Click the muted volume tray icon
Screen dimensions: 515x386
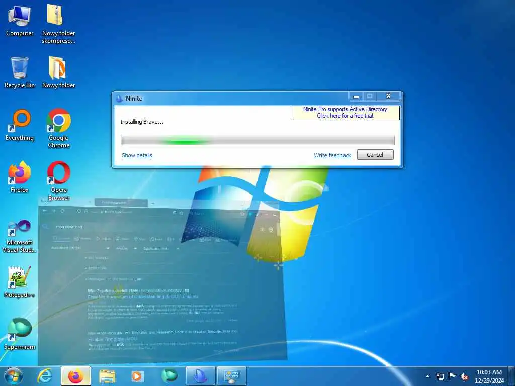tap(464, 376)
